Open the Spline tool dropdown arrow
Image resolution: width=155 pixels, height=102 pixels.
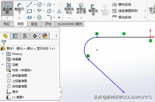(54, 5)
